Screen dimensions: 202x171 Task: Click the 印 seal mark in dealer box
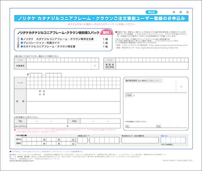pos(181,87)
